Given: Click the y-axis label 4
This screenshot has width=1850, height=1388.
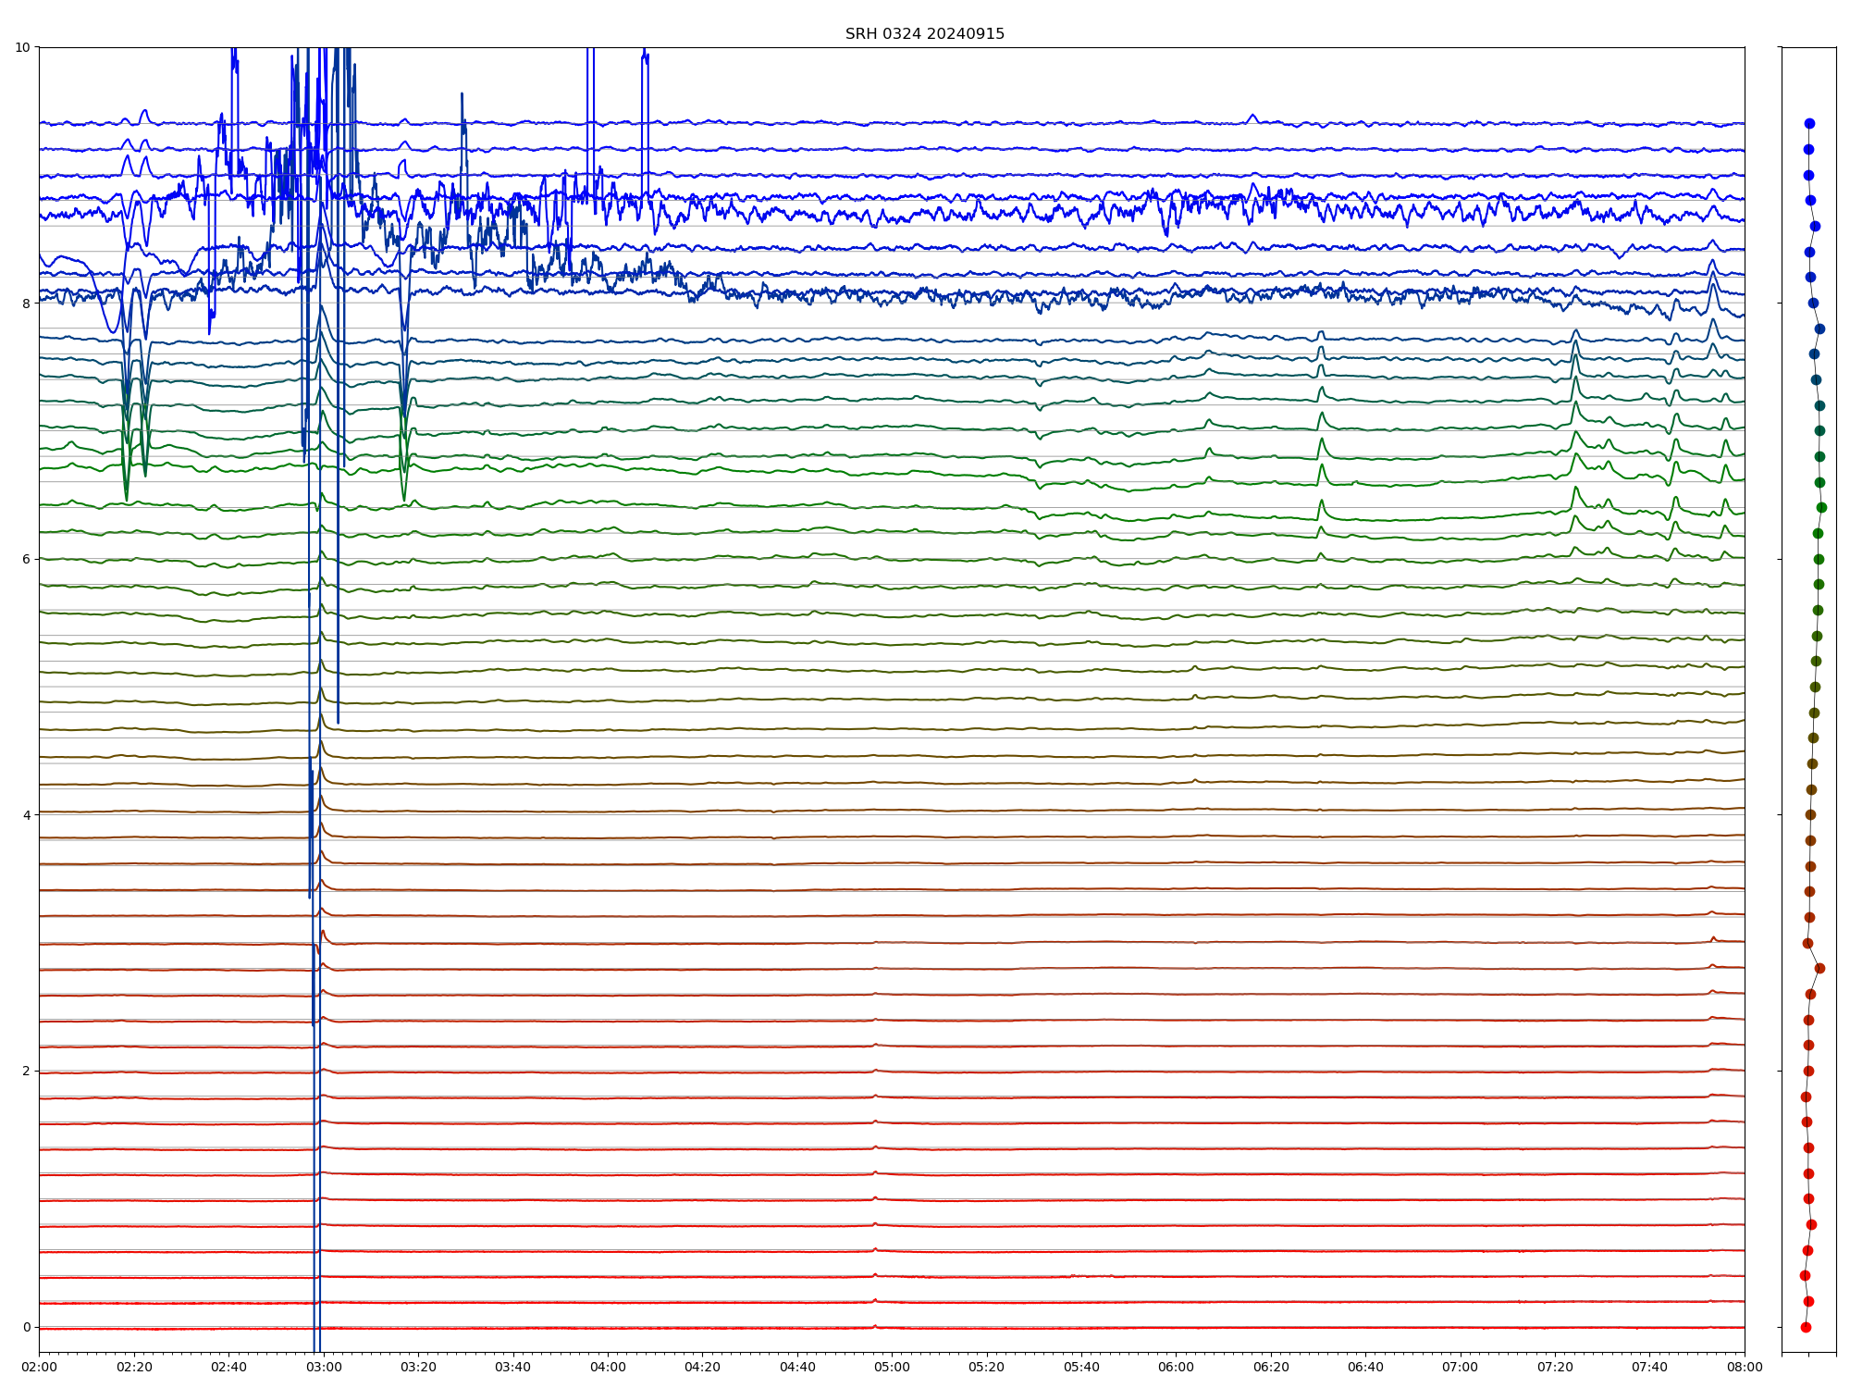Looking at the screenshot, I should coord(27,815).
